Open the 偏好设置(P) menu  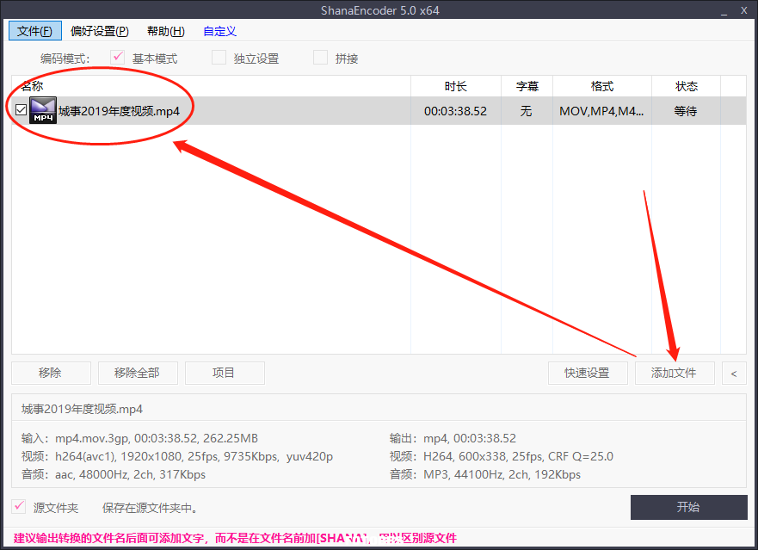click(100, 31)
